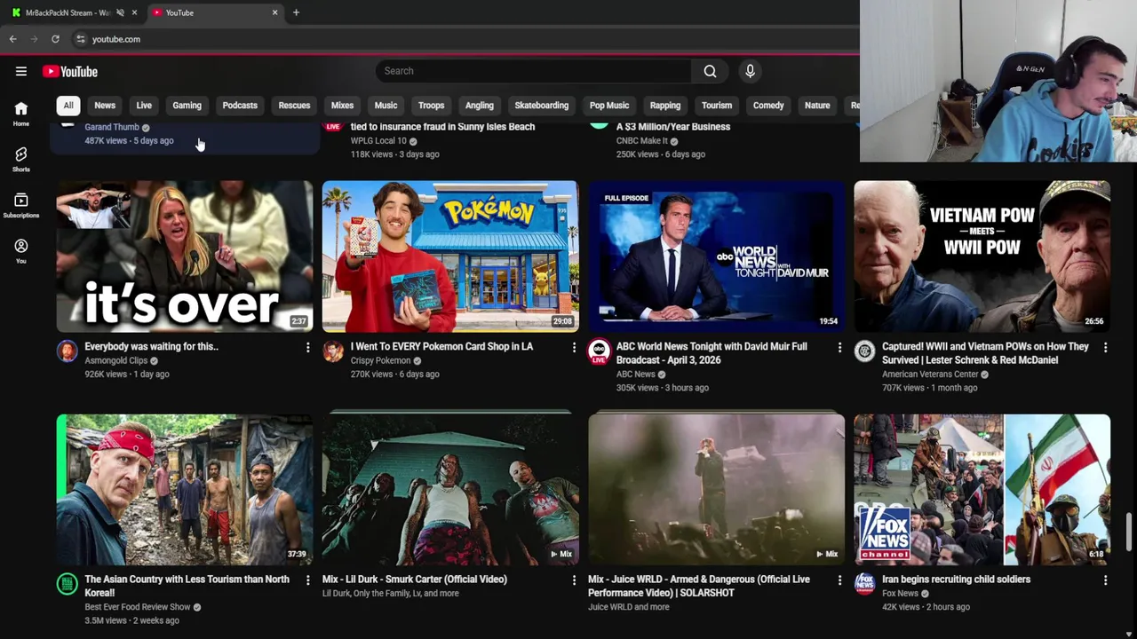Start voice search with microphone icon
The height and width of the screenshot is (639, 1137).
tap(750, 71)
